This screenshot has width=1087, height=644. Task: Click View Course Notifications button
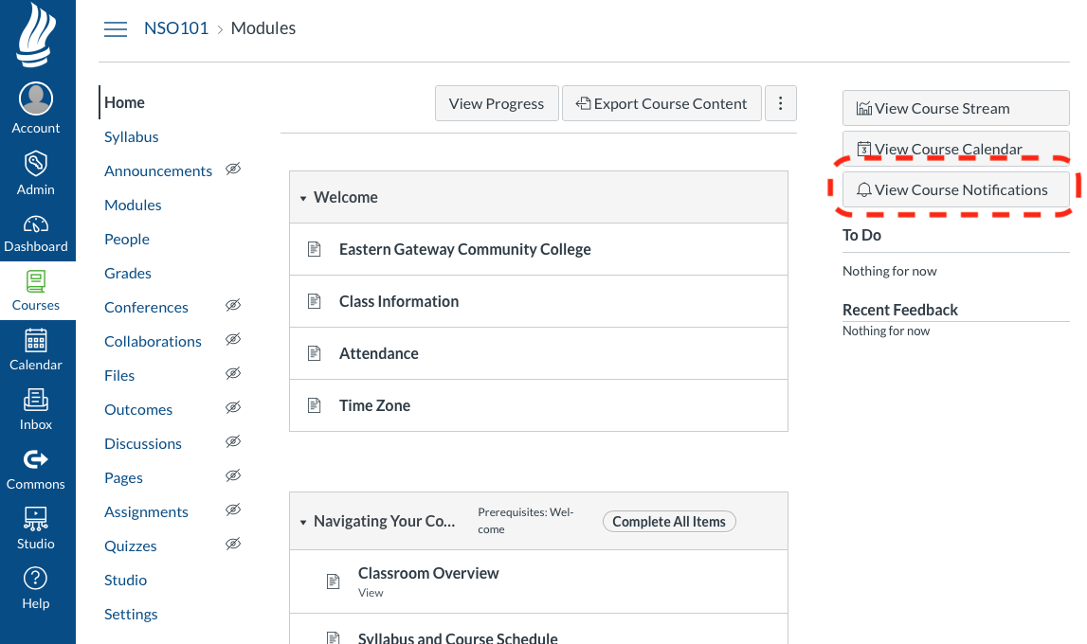pyautogui.click(x=955, y=189)
